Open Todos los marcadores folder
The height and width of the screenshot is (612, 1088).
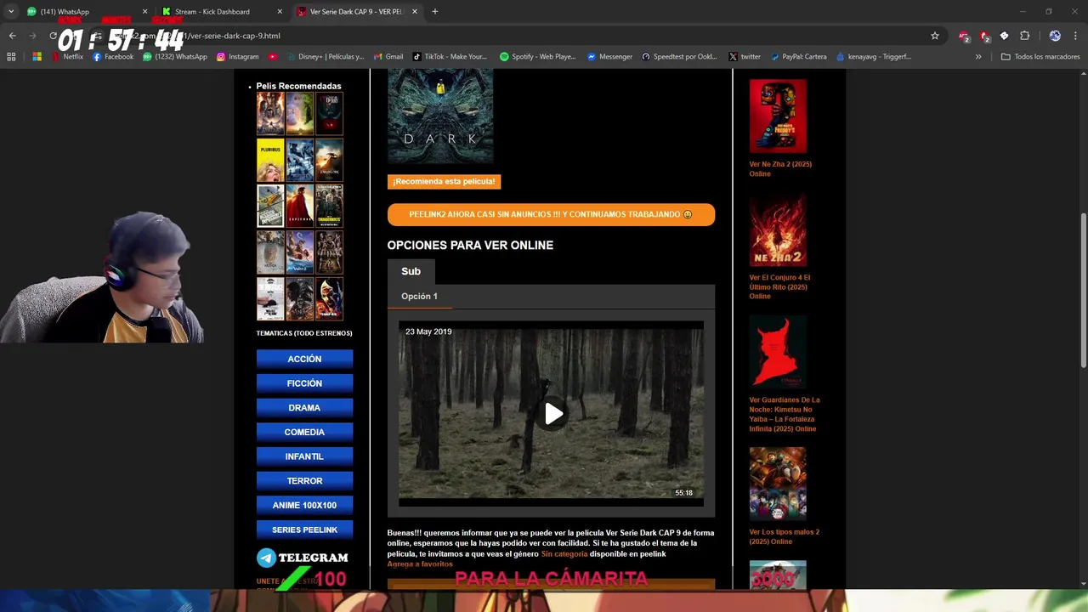click(1040, 57)
